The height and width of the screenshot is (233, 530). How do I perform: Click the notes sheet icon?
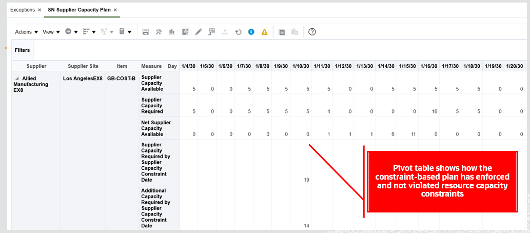click(185, 32)
